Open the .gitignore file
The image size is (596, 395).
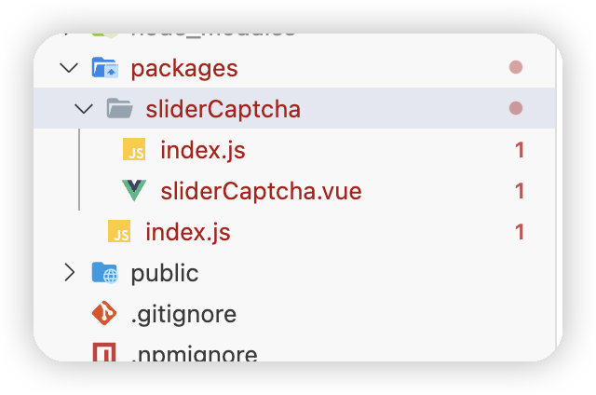coord(183,314)
